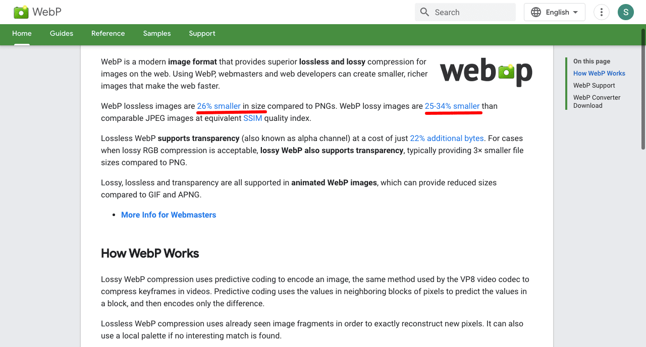Click the "On this page" label

click(591, 61)
